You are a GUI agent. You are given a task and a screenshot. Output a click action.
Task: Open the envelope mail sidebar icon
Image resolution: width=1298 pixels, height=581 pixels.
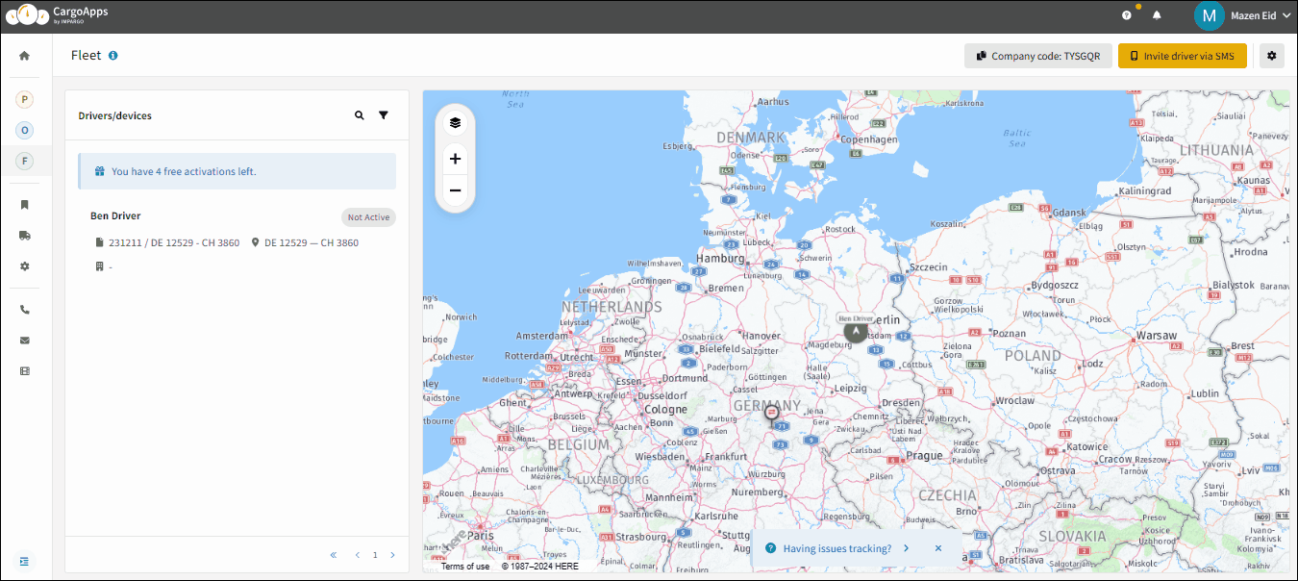(25, 341)
